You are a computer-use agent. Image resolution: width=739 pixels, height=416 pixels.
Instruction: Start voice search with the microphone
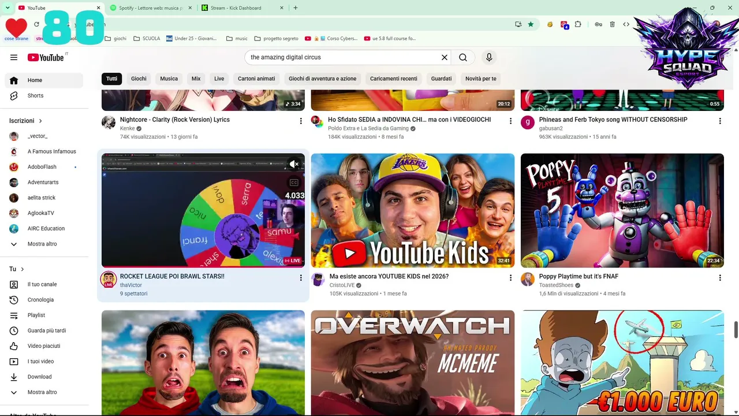pyautogui.click(x=489, y=57)
